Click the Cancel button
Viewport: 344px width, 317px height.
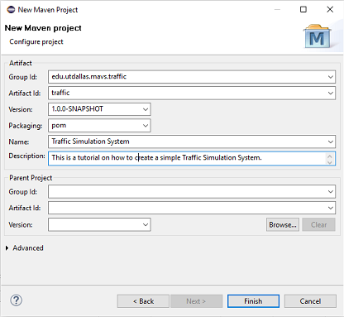tap(310, 301)
